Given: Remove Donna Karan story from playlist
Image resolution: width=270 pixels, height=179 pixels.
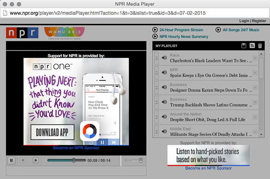Looking at the screenshot, I should [255, 88].
